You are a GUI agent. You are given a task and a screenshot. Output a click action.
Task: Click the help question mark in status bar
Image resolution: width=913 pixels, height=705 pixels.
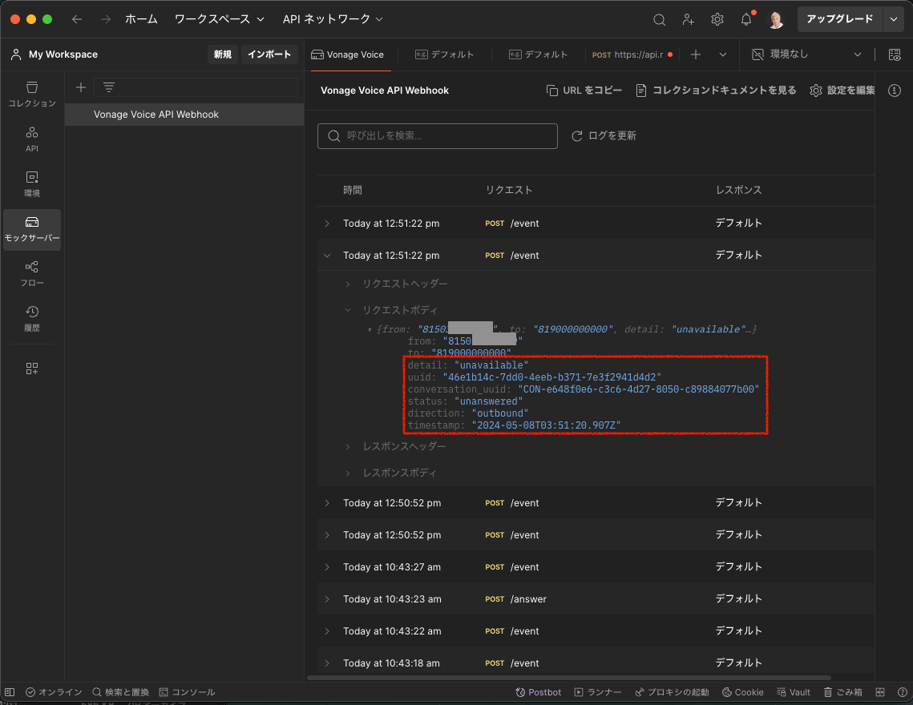coord(903,692)
